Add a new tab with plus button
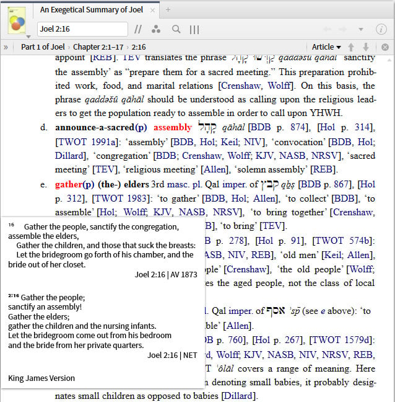 point(168,10)
